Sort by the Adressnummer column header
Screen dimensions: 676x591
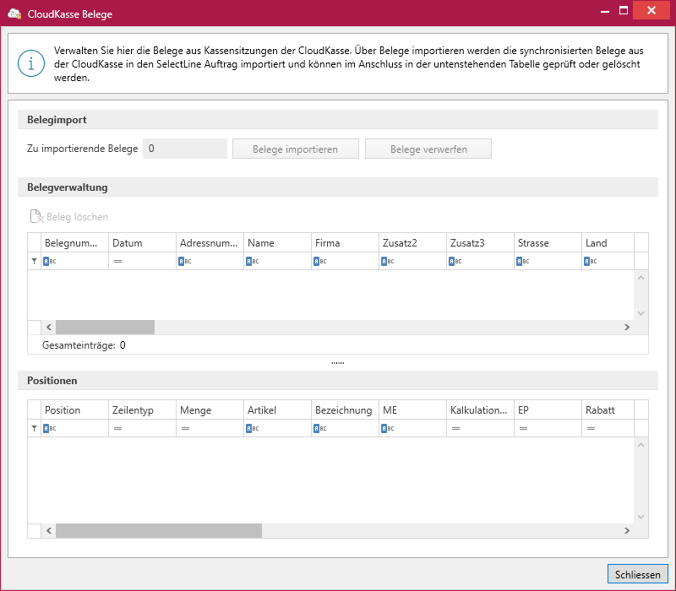pos(210,242)
